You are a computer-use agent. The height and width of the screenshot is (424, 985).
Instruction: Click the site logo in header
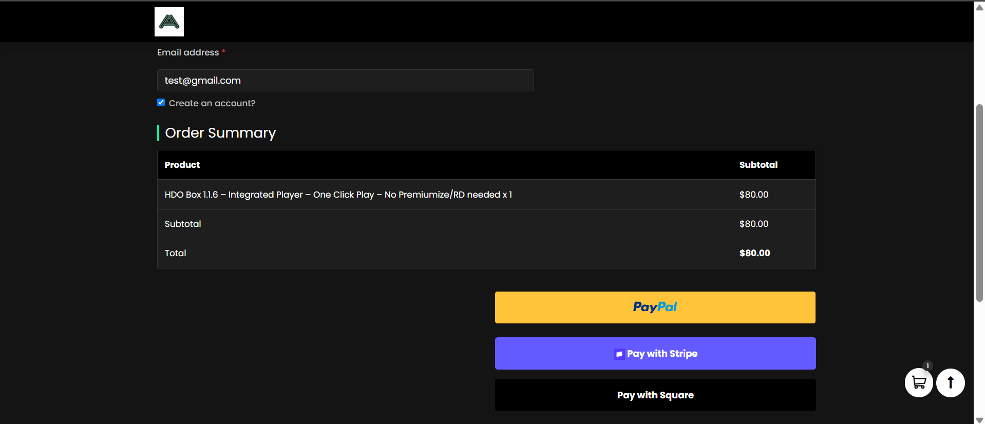(169, 22)
